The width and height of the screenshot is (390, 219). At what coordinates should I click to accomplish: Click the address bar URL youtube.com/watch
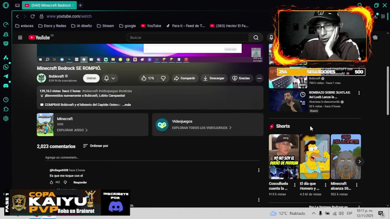[x=69, y=16]
